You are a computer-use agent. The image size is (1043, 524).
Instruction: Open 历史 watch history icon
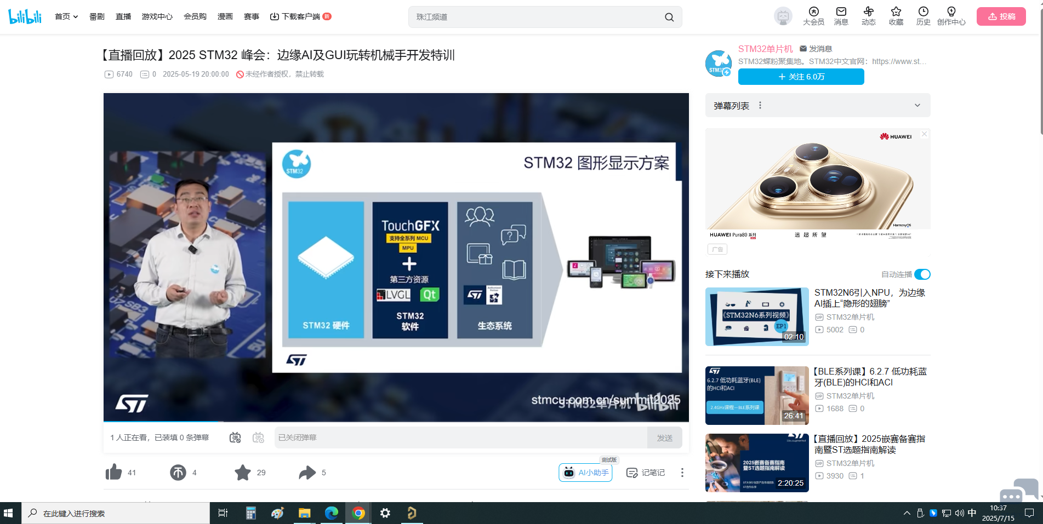pos(923,16)
